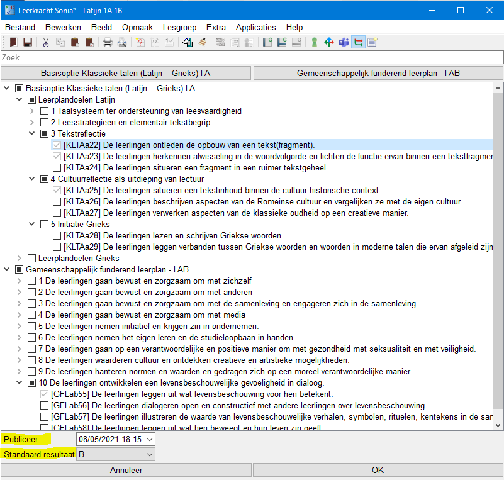
Task: Expand '2 Leesstrategieën en elementair tekstbegrip'
Action: coord(32,123)
